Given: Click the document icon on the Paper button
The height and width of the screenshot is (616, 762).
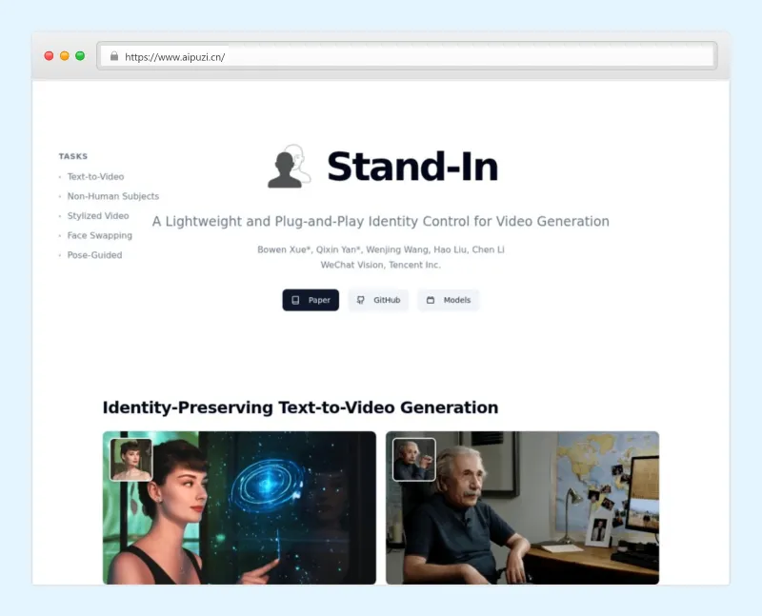Looking at the screenshot, I should (x=295, y=300).
